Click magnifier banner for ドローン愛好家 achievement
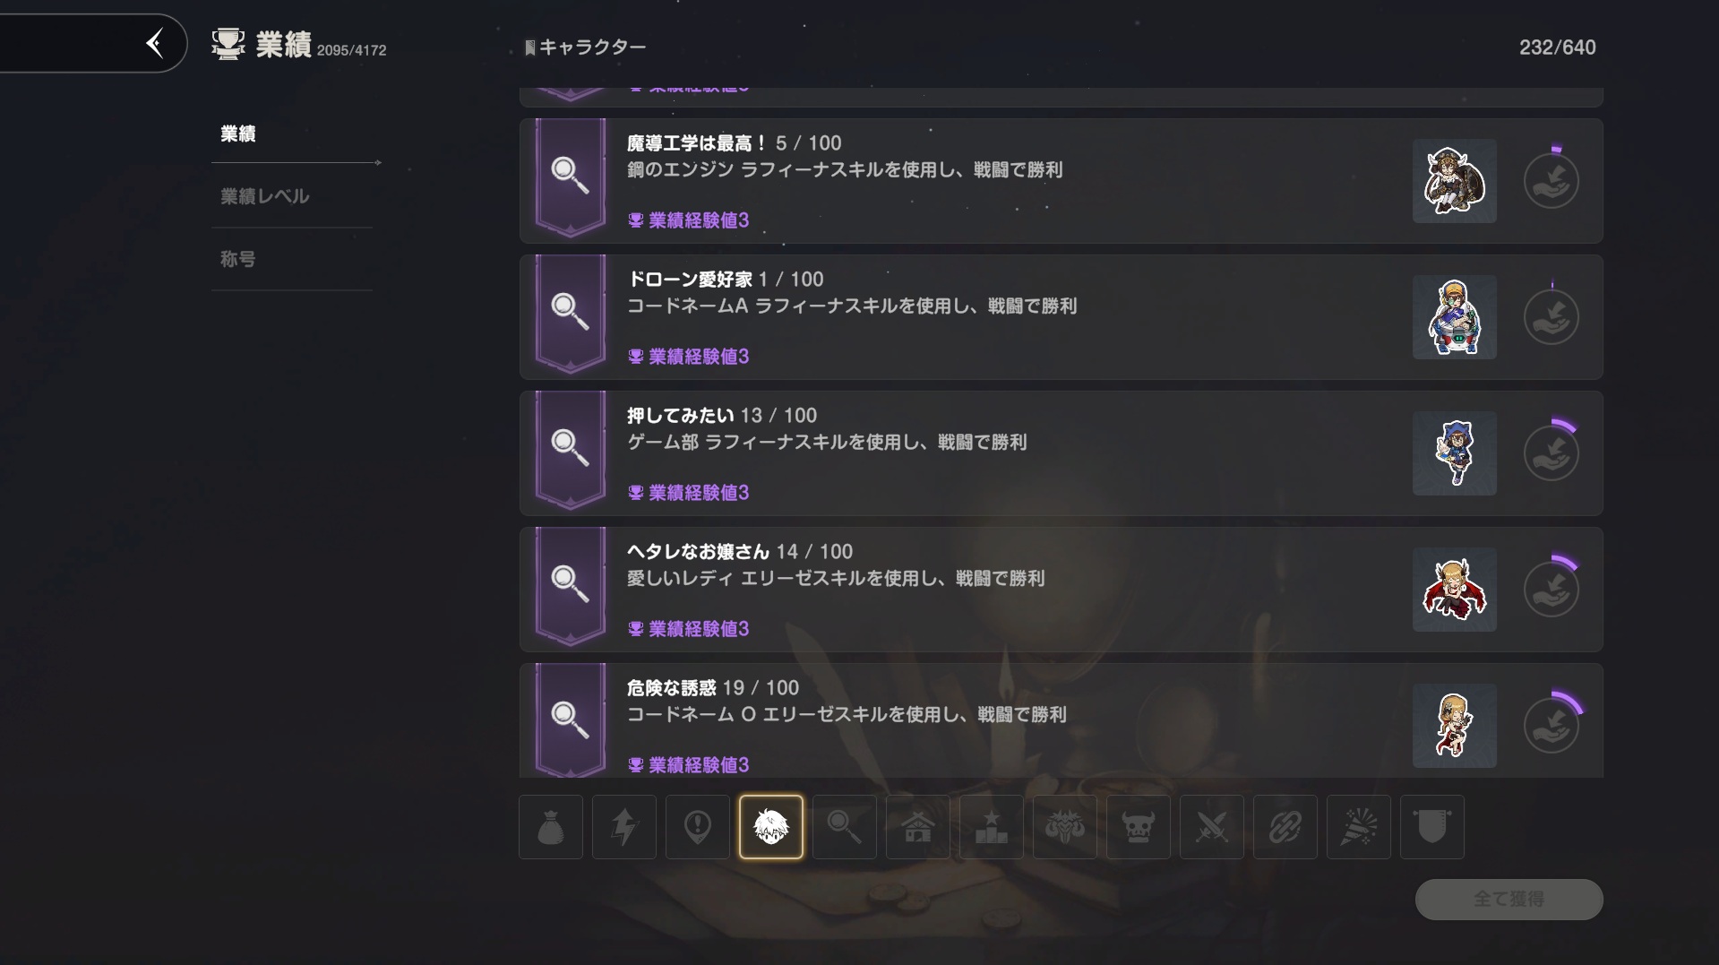This screenshot has width=1719, height=965. (x=571, y=313)
